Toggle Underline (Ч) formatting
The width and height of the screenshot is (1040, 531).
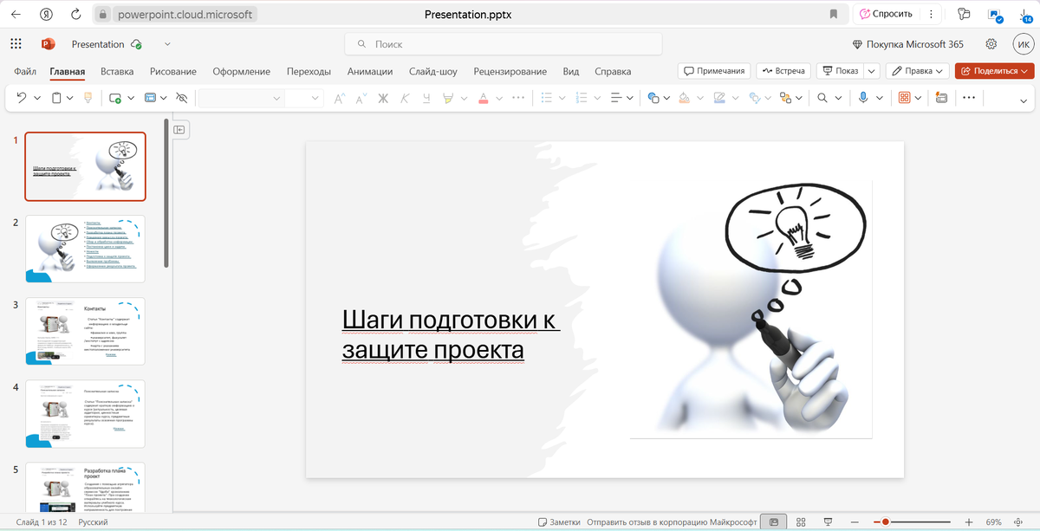pyautogui.click(x=426, y=98)
